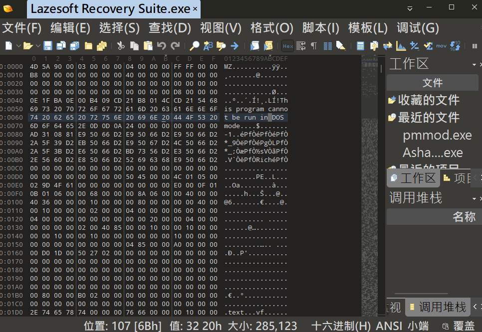Open the 视图(V) menu
Screen dimensions: 482x332
pyautogui.click(x=221, y=28)
